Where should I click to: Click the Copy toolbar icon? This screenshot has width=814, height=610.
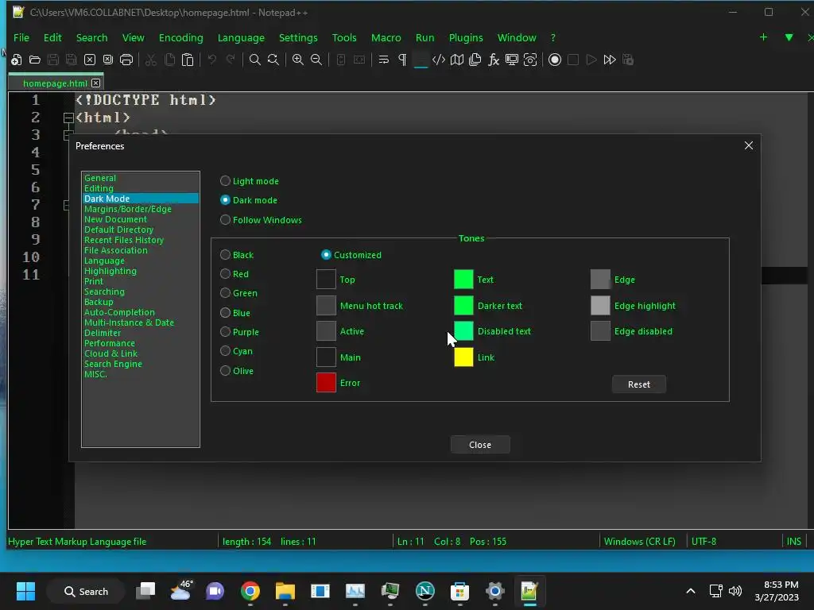(x=169, y=60)
